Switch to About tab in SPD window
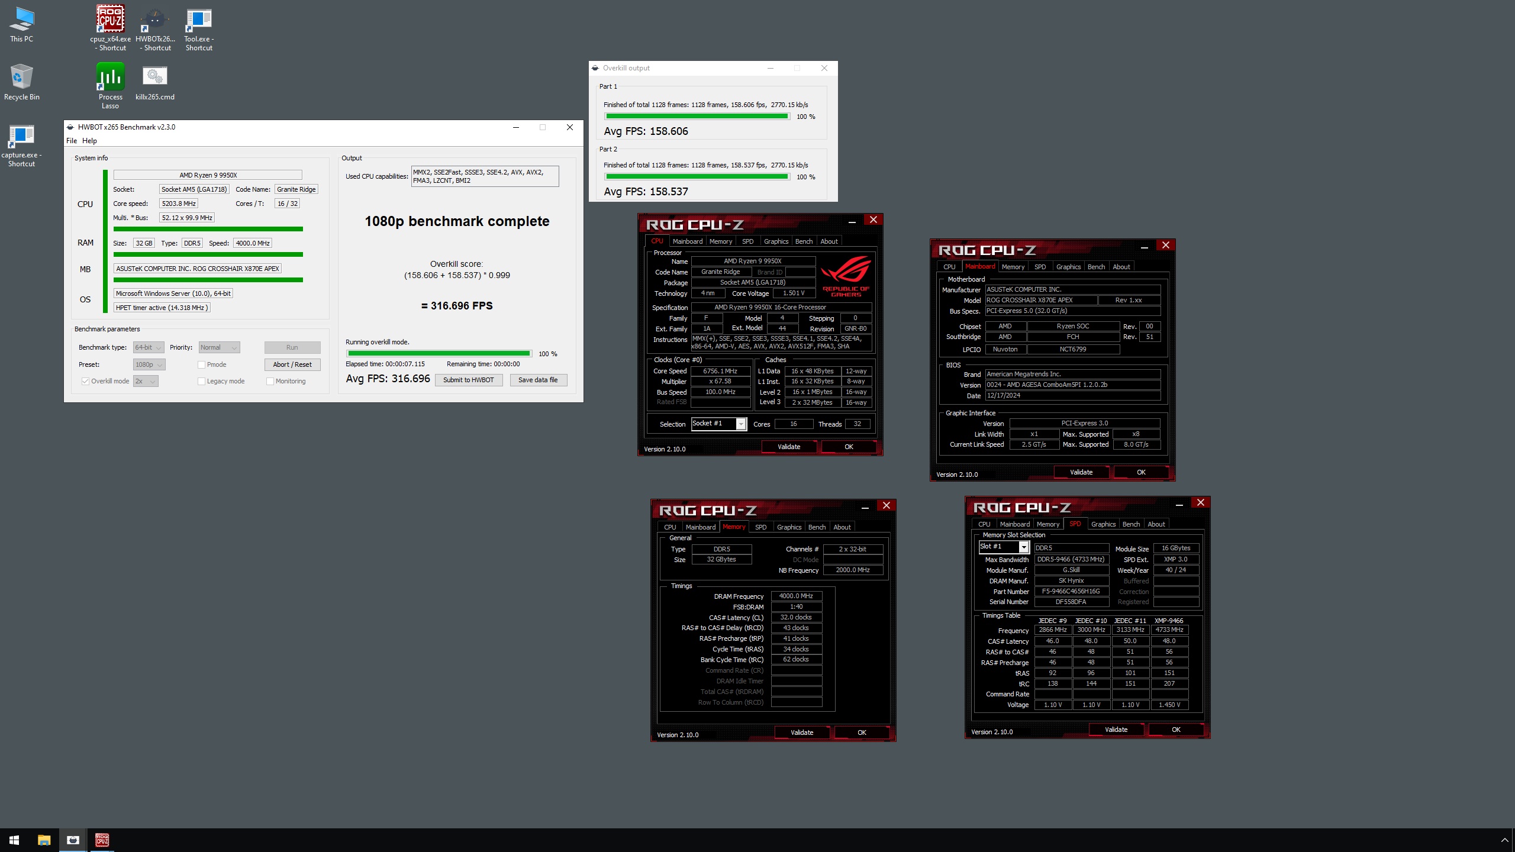The image size is (1515, 852). [x=1156, y=524]
